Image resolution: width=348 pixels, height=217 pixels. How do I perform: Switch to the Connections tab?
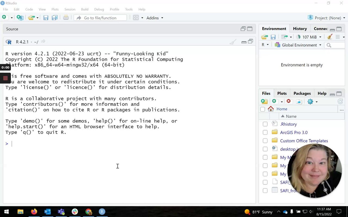point(321,28)
